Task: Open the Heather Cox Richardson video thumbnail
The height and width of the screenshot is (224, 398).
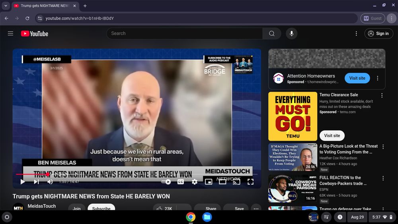Action: pyautogui.click(x=293, y=157)
